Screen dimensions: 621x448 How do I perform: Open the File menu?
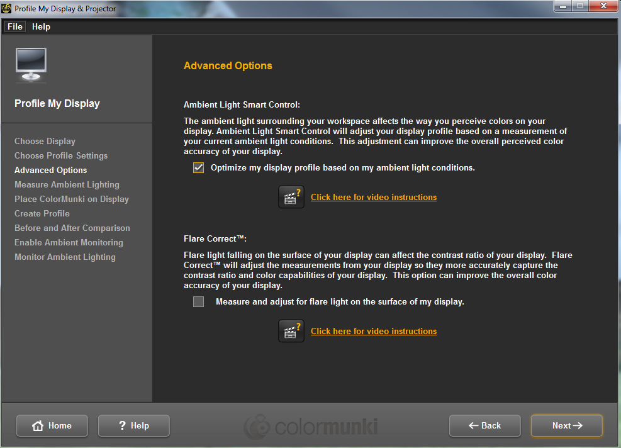coord(15,26)
